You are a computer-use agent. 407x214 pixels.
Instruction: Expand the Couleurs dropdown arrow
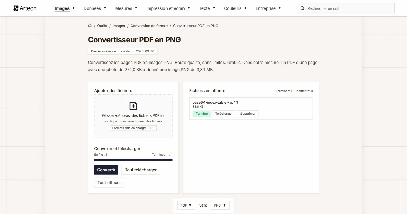pyautogui.click(x=245, y=8)
